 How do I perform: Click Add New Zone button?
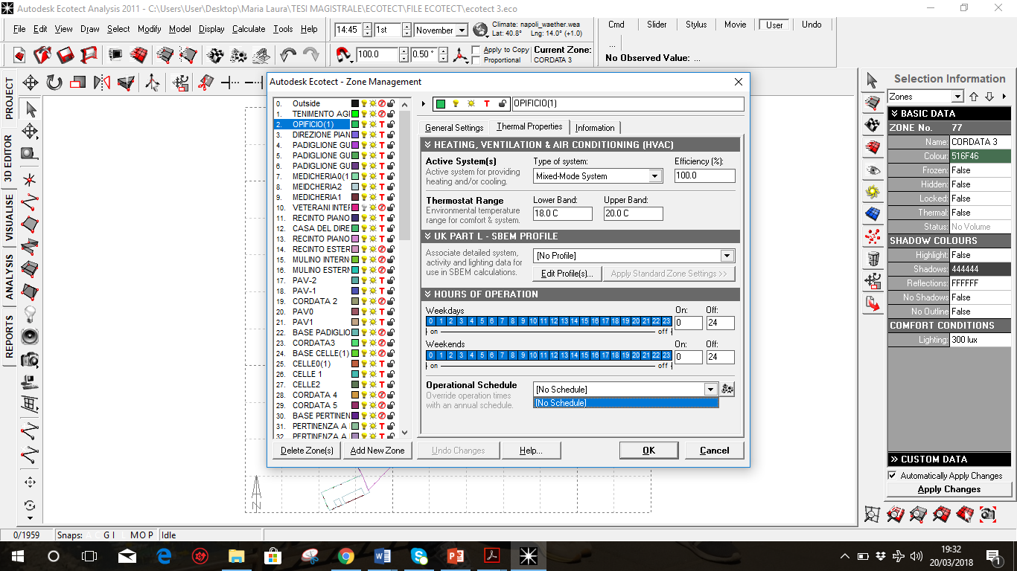pos(377,451)
